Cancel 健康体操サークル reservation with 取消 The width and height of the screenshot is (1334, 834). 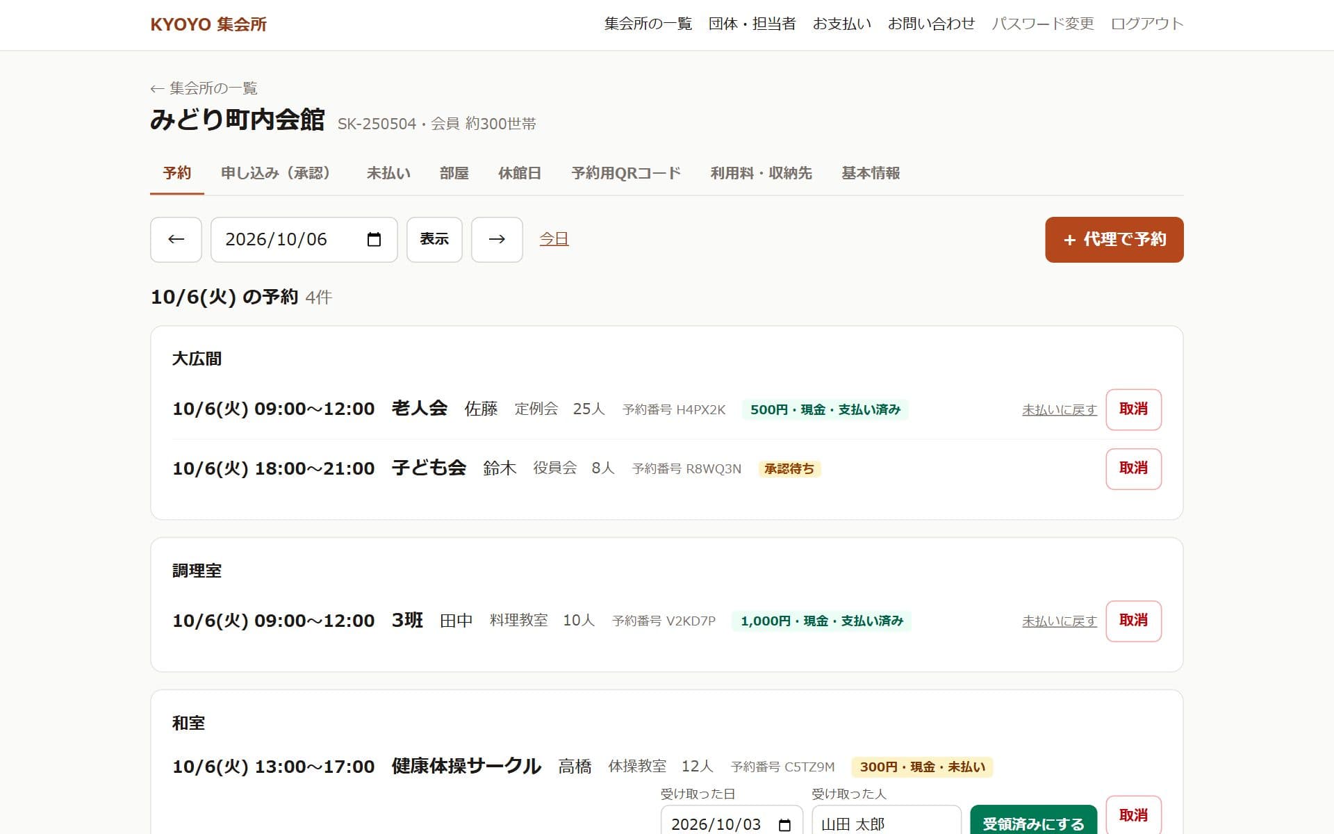[x=1133, y=815]
